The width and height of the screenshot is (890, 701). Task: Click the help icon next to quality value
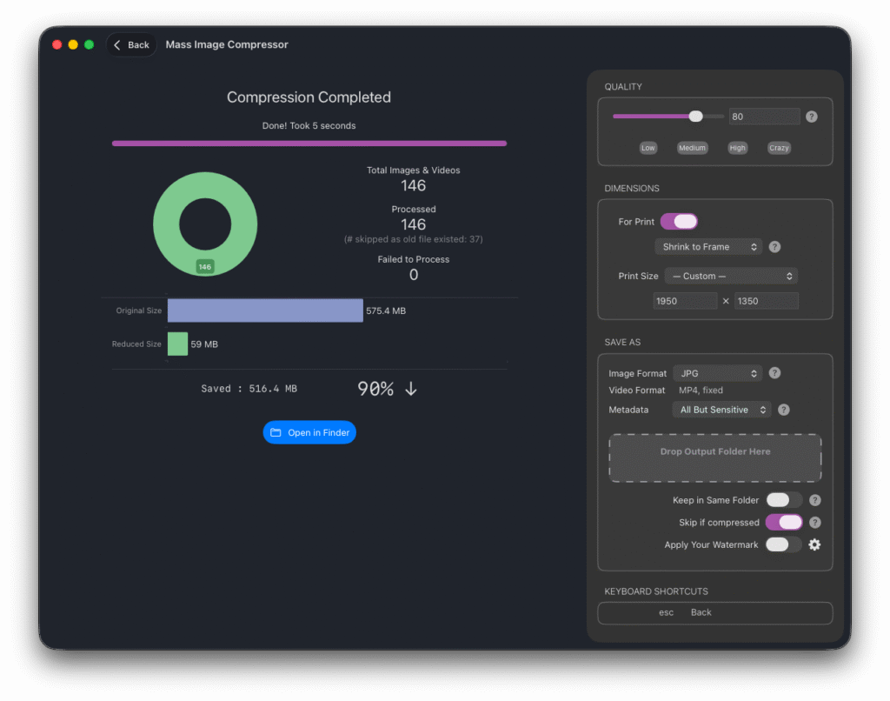click(x=811, y=117)
